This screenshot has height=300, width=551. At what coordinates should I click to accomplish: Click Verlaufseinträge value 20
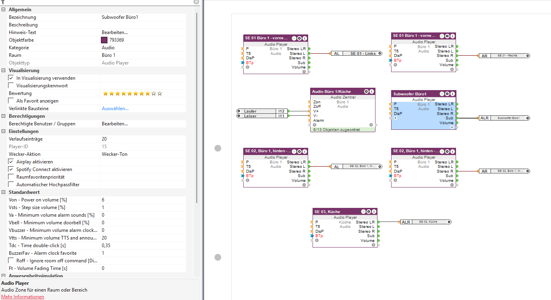pos(143,139)
